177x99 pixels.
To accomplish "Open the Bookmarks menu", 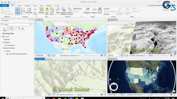I will pos(29,11).
